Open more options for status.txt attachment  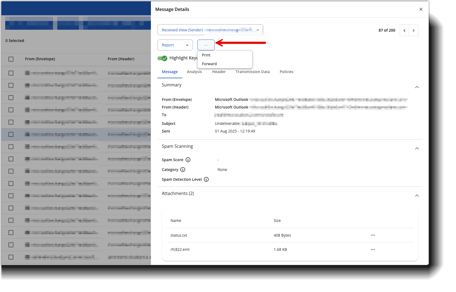(373, 235)
